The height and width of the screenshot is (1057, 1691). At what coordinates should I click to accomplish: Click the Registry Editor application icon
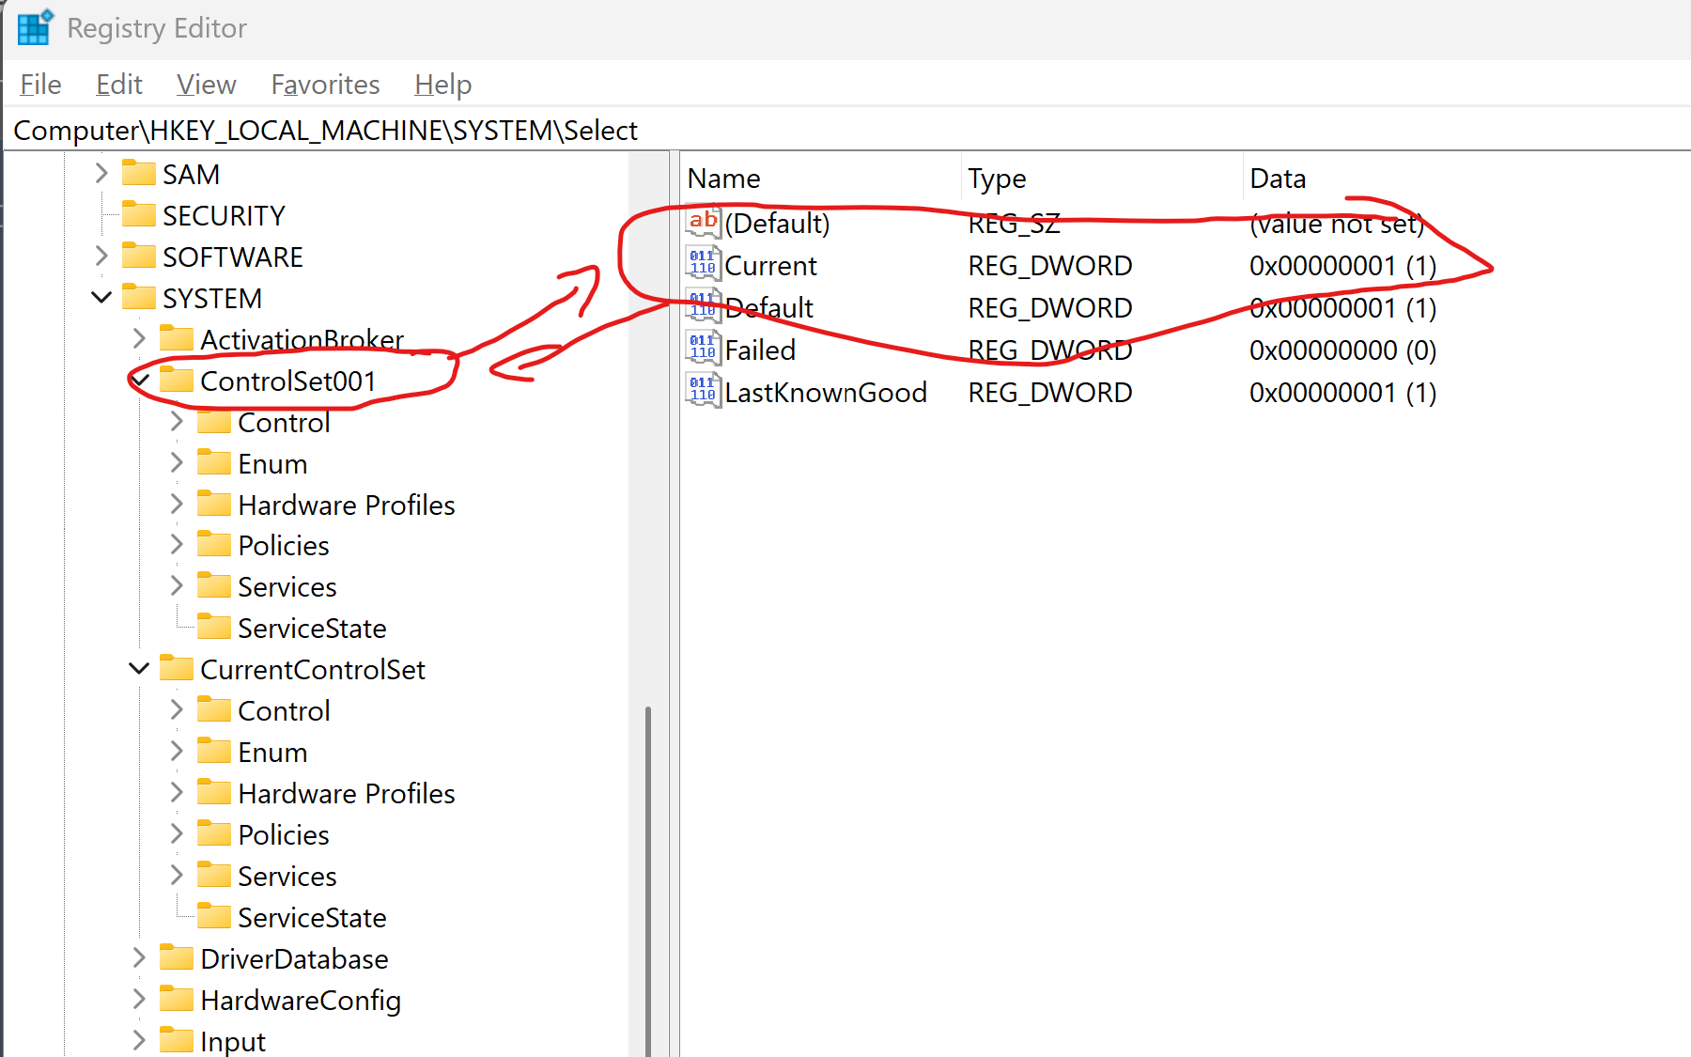[x=33, y=27]
